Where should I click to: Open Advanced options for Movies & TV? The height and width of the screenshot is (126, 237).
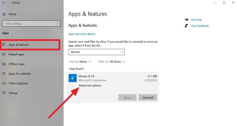90,85
